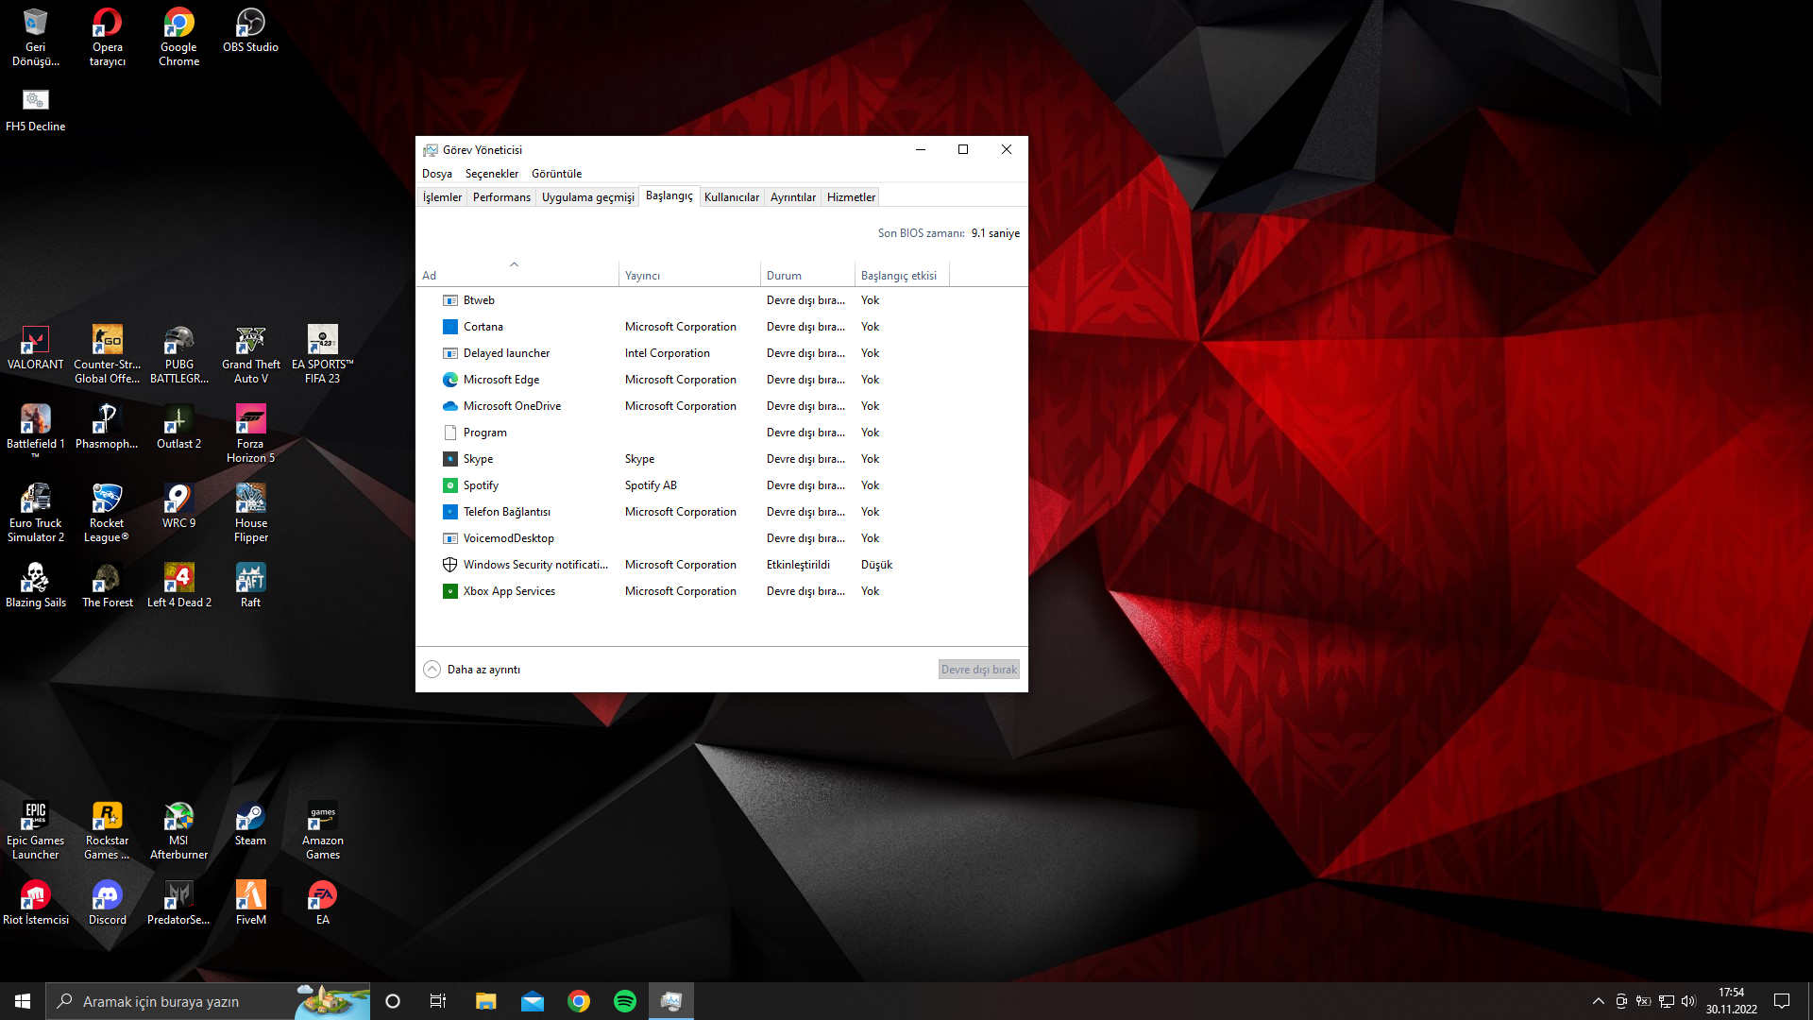Collapse view with Daha az ayrıntı

tap(472, 670)
